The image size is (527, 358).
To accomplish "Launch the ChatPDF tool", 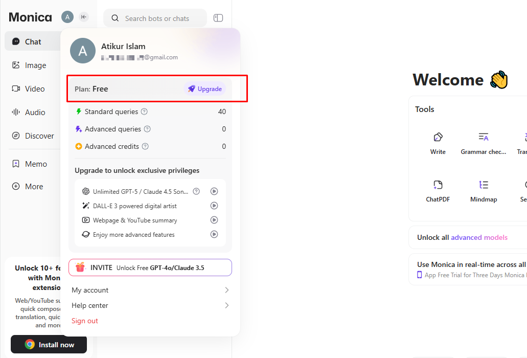I will coord(438,185).
